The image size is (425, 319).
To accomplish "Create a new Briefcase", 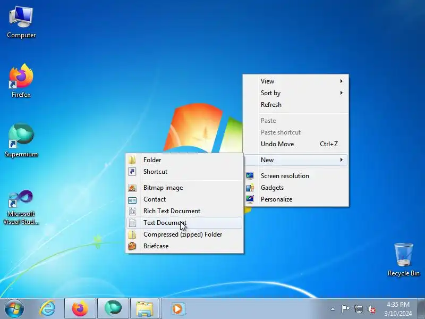I will 184,246.
